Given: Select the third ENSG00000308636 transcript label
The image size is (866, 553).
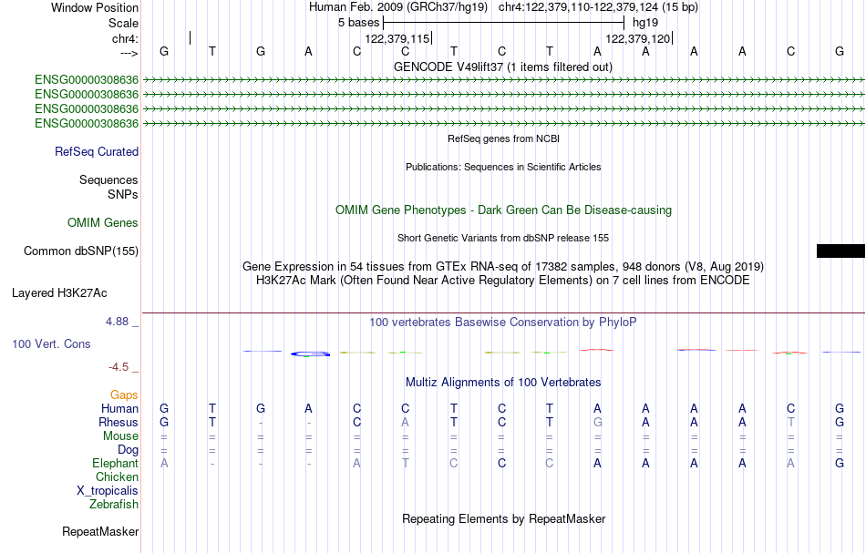Looking at the screenshot, I should click(87, 108).
